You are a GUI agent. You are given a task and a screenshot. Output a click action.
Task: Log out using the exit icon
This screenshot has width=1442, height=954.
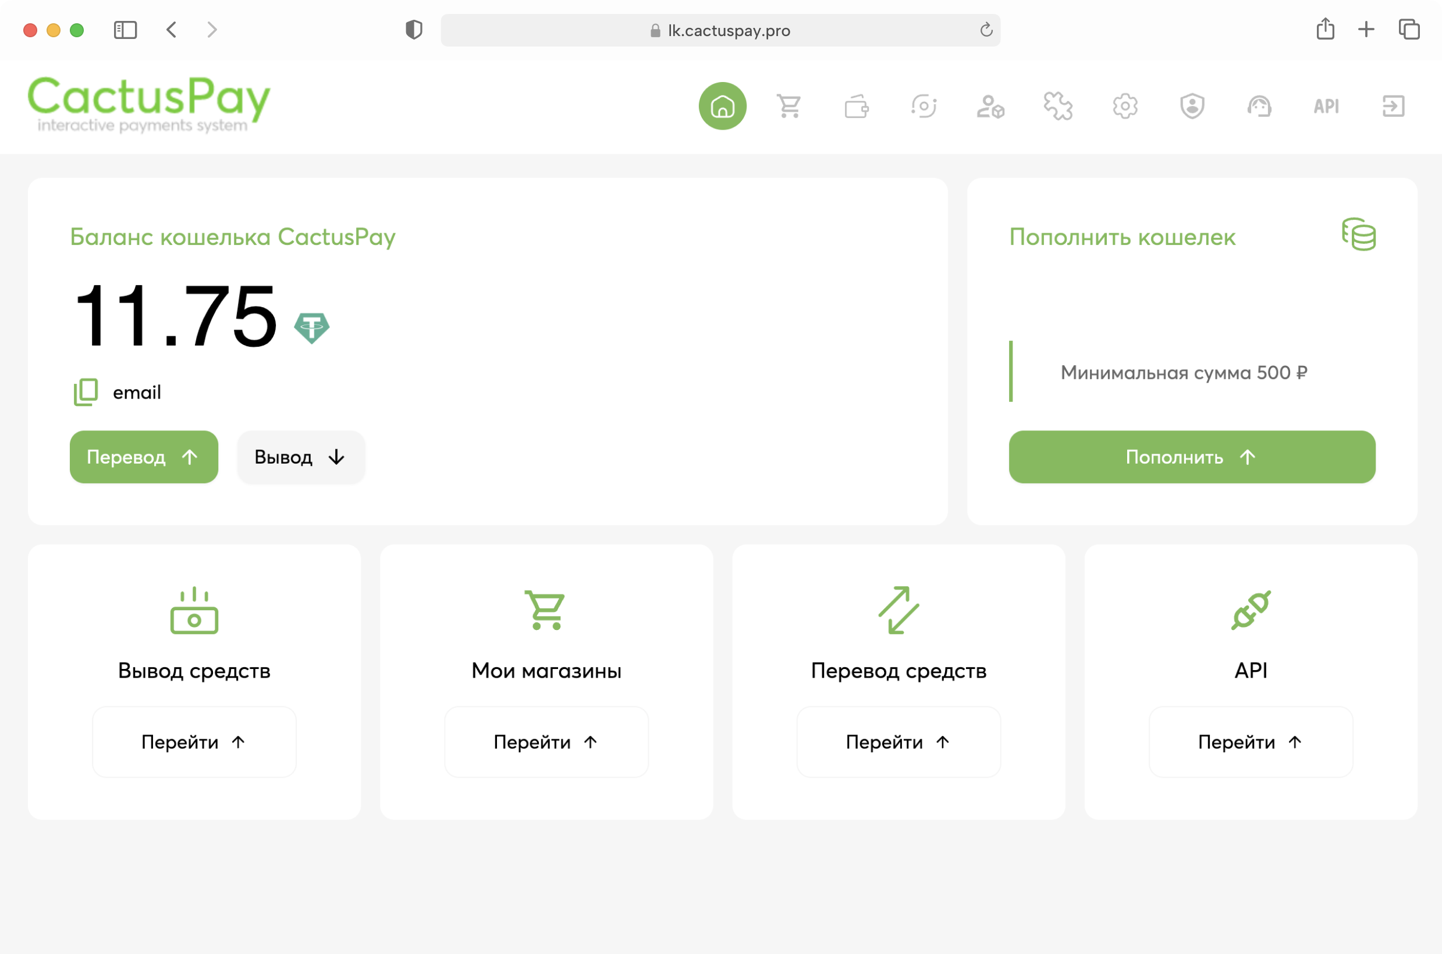point(1394,106)
